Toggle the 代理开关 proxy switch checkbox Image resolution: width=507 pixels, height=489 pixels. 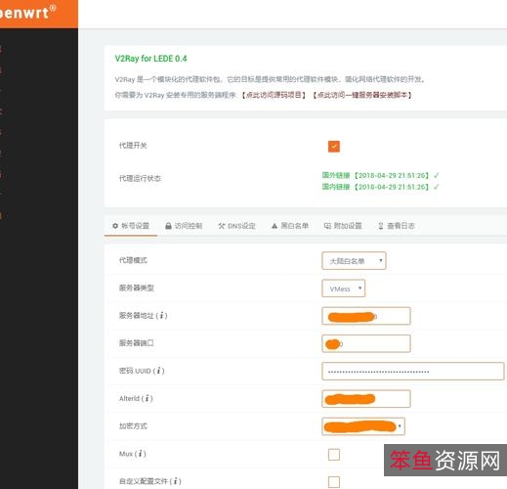pyautogui.click(x=334, y=147)
